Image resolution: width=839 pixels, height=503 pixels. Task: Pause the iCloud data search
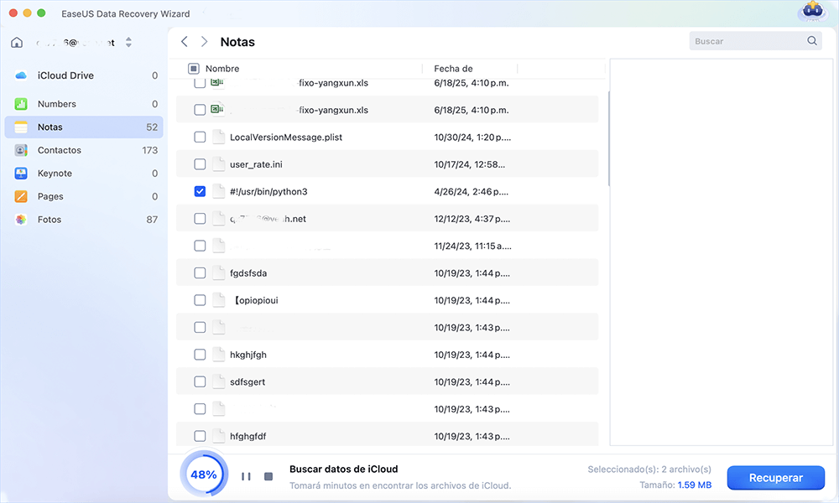click(x=247, y=475)
